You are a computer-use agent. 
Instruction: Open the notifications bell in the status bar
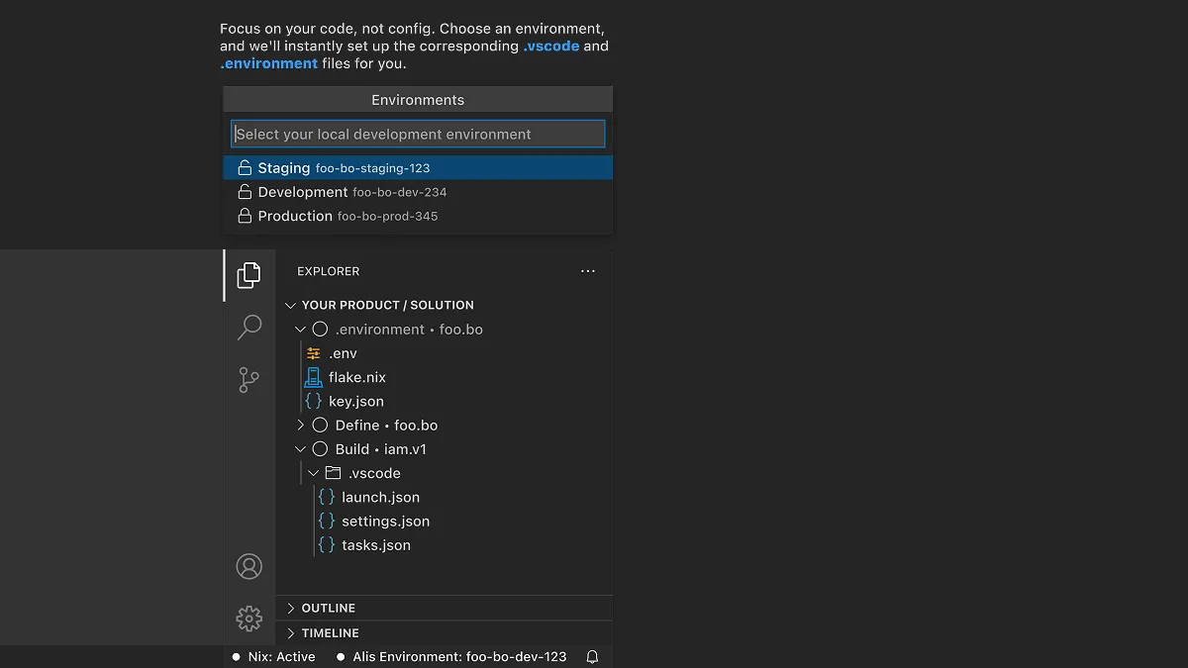click(592, 656)
